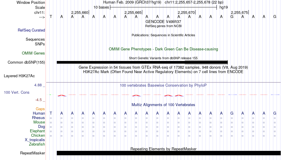This screenshot has width=281, height=160.
Task: Click the Scale label
Action: click(40, 7)
